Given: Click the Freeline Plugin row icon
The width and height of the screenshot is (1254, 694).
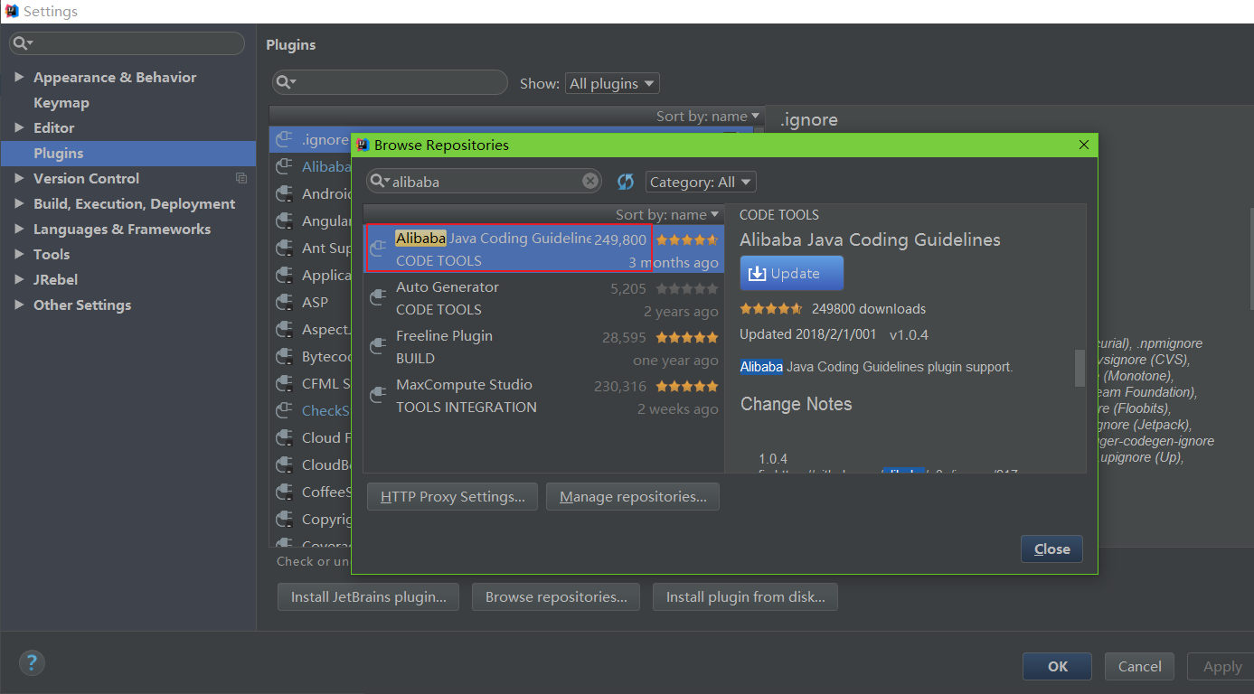Looking at the screenshot, I should click(379, 346).
